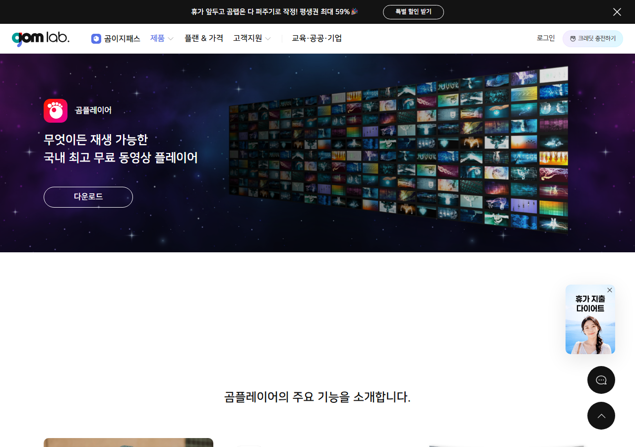Click the 곰플레이어 product name text
The height and width of the screenshot is (447, 635).
[x=93, y=110]
